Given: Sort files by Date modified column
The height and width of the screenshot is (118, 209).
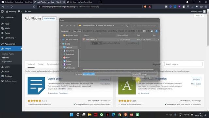Looking at the screenshot, I should pyautogui.click(x=123, y=35).
